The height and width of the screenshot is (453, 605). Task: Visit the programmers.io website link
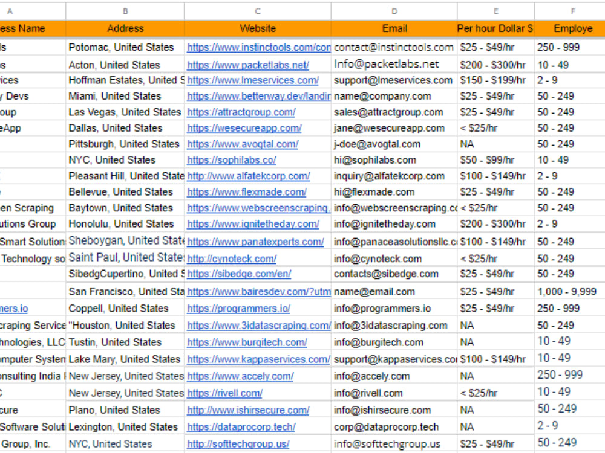[238, 309]
